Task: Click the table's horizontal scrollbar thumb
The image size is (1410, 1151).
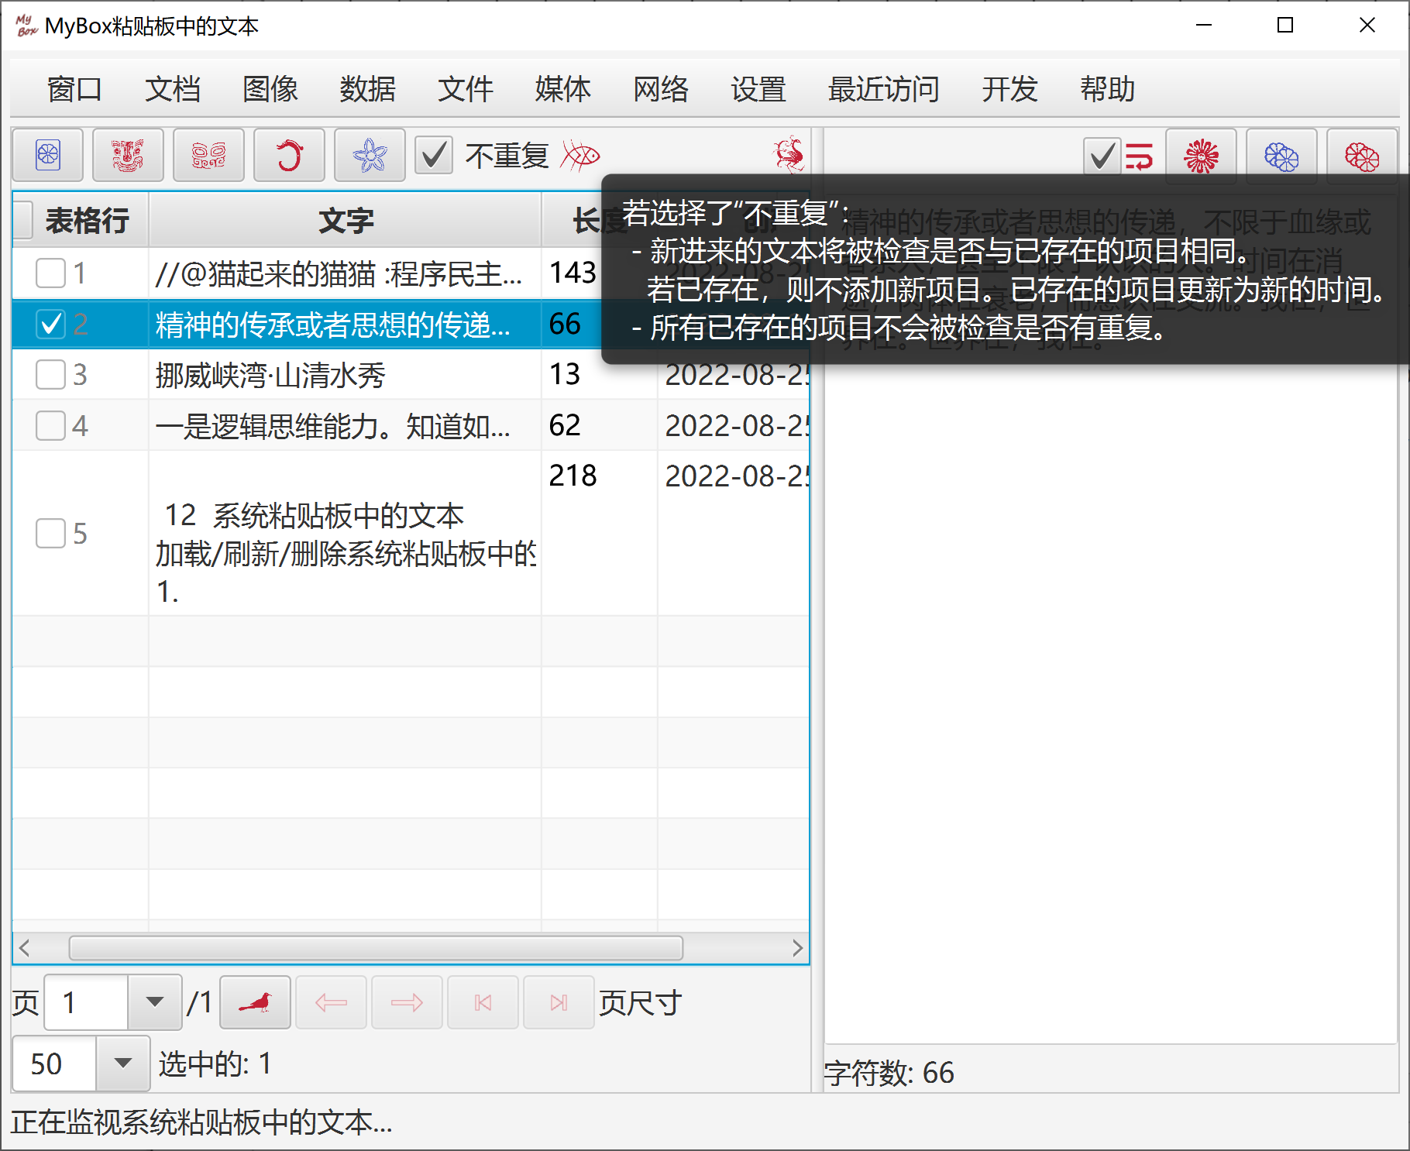Action: tap(376, 948)
